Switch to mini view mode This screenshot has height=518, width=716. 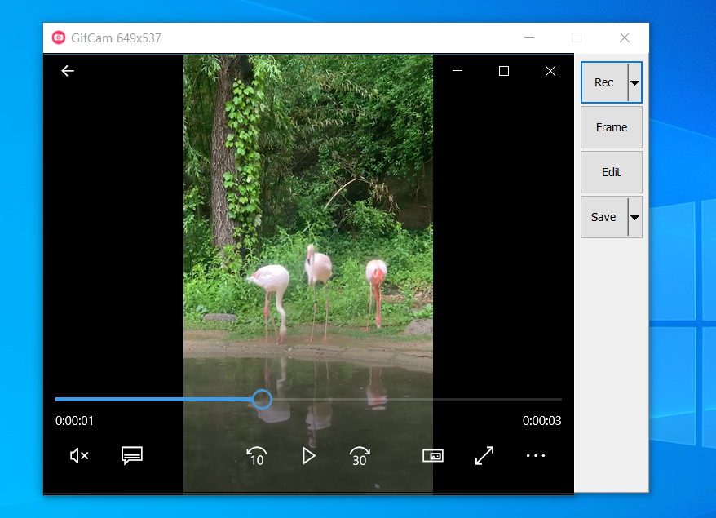tap(433, 455)
